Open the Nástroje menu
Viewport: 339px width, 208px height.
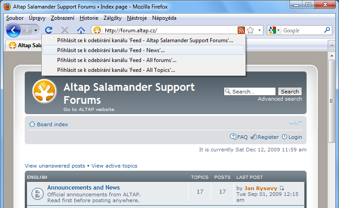tap(137, 18)
